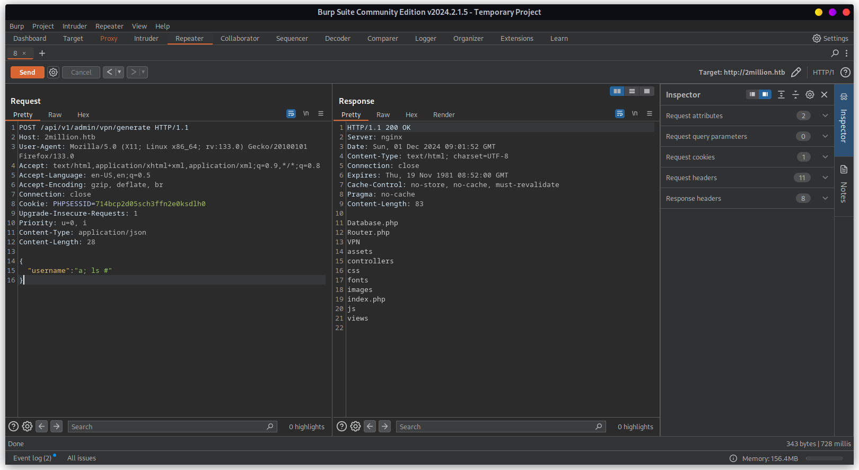
Task: Edit the target with pencil icon
Action: point(796,72)
